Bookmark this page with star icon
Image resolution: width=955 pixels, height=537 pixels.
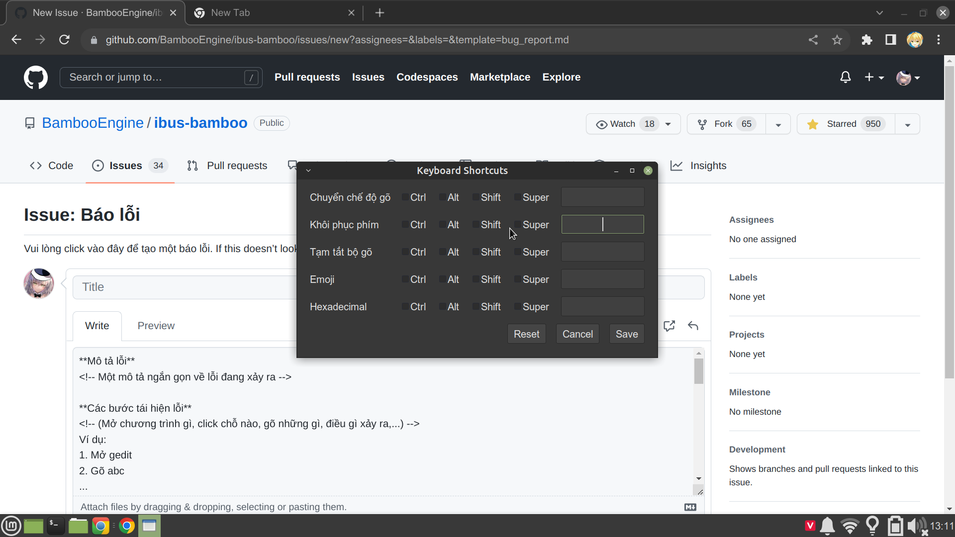coord(837,40)
